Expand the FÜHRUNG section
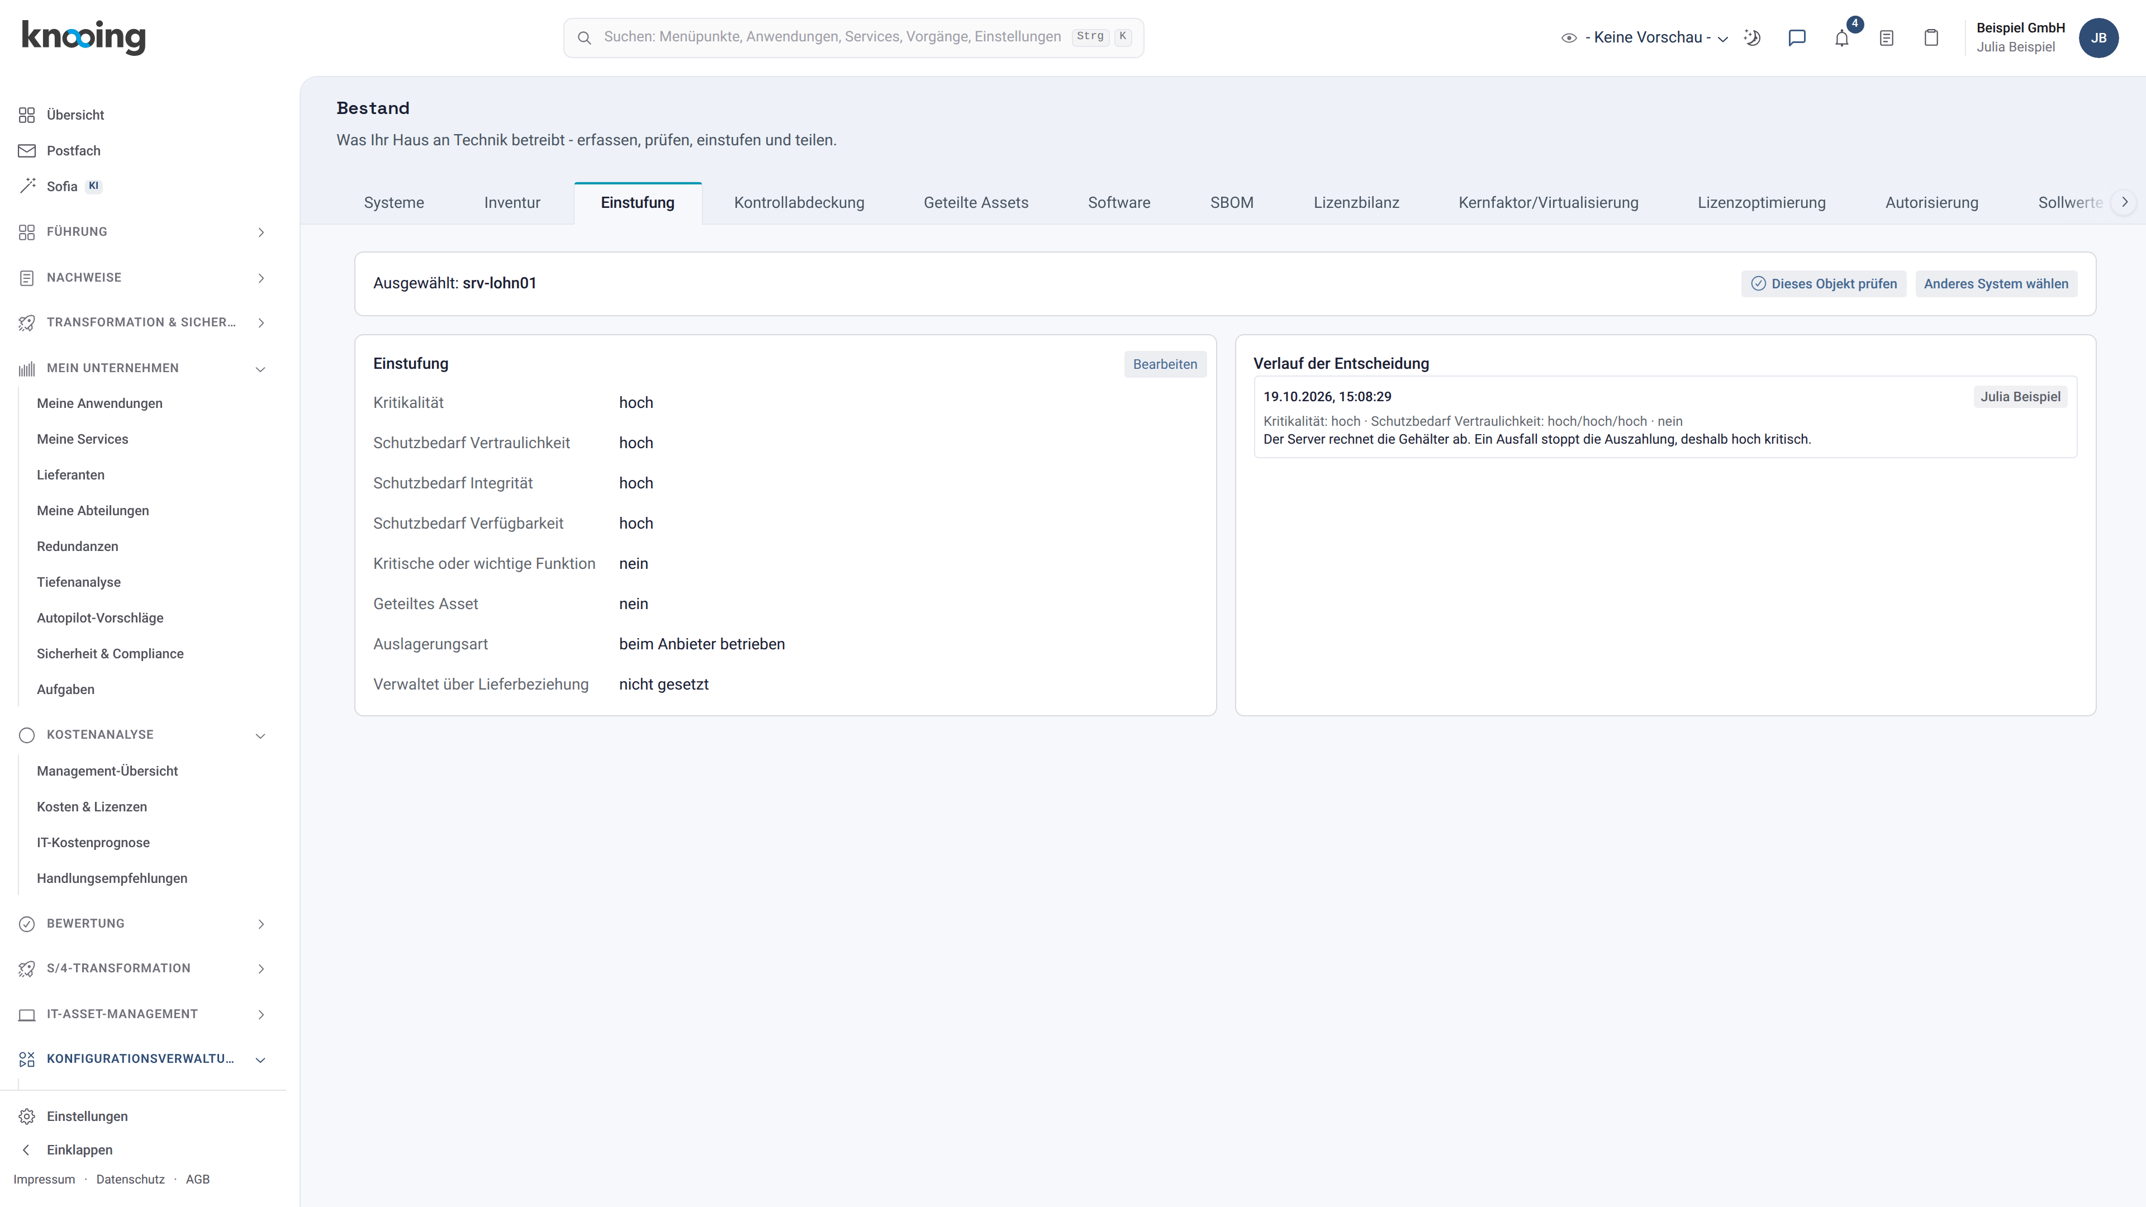Viewport: 2146px width, 1207px height. 143,231
